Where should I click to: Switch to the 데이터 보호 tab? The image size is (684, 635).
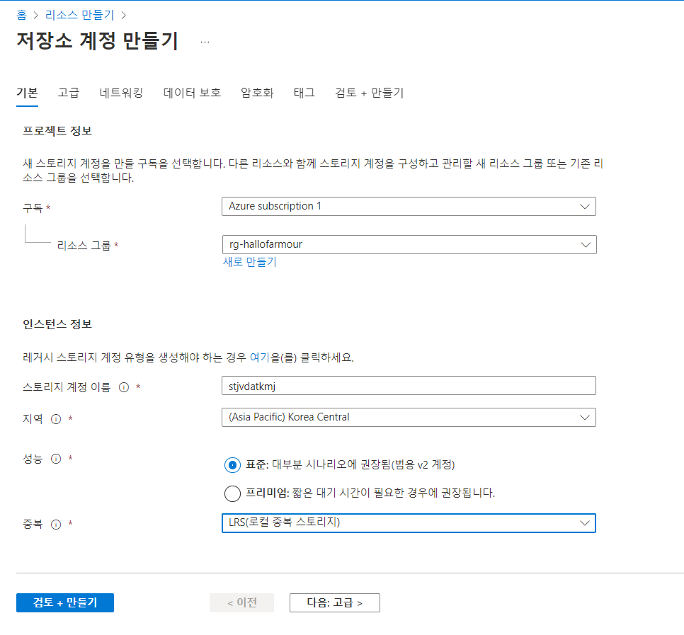point(192,93)
